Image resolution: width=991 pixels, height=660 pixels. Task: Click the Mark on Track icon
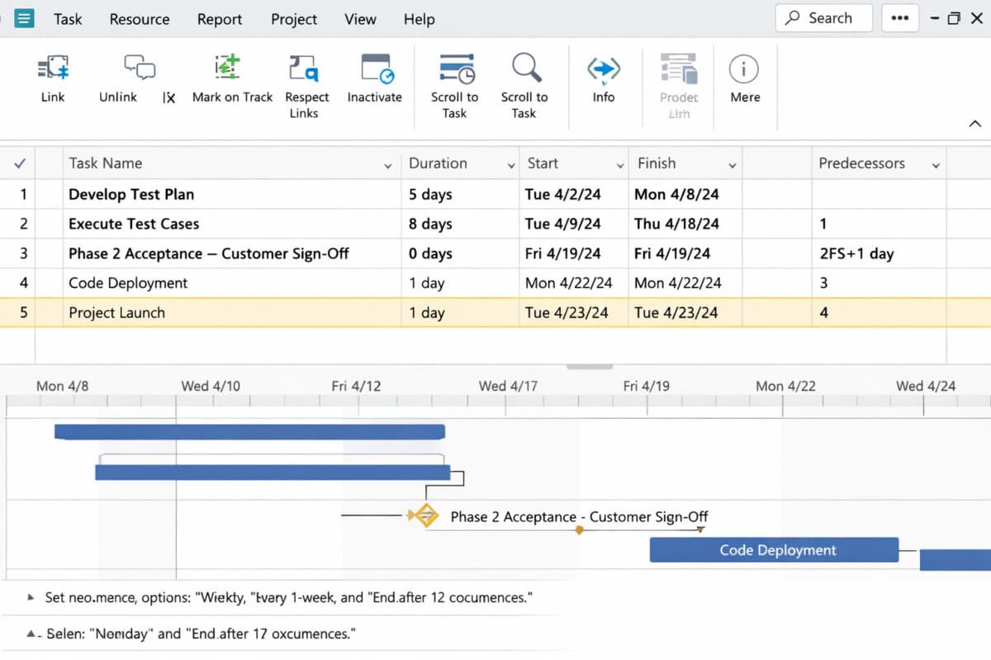coord(226,68)
